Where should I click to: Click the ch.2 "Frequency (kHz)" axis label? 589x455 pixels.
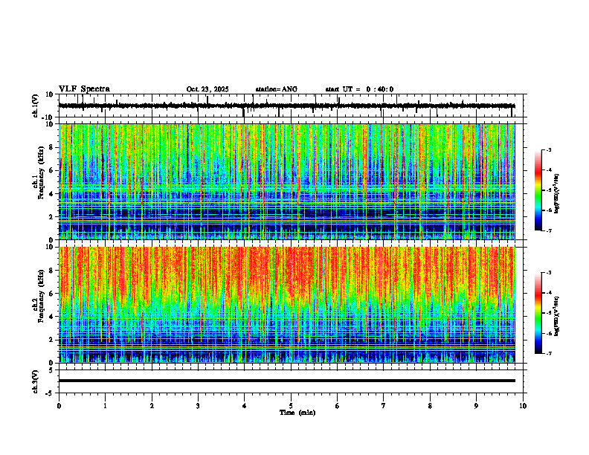pos(41,296)
